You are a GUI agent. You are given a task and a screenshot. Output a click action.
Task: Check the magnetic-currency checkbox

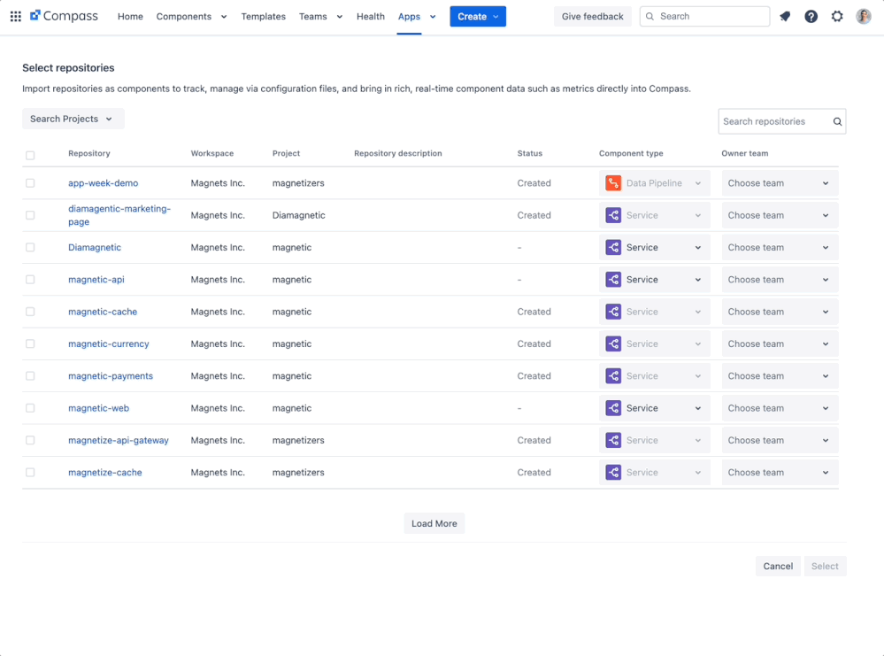click(30, 343)
